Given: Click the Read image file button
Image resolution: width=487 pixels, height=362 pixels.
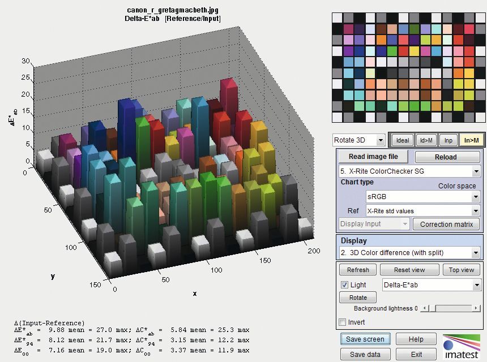Looking at the screenshot, I should 373,157.
